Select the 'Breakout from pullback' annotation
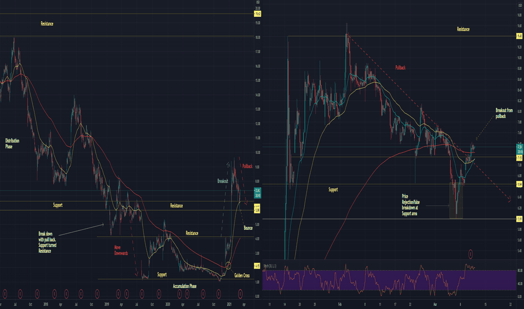The height and width of the screenshot is (309, 524). click(x=504, y=113)
